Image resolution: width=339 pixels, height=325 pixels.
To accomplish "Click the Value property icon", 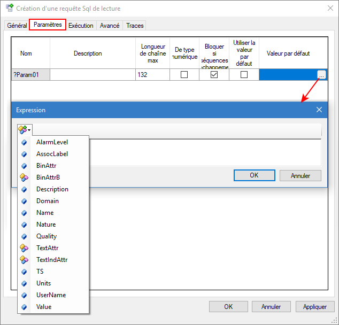I will 24,307.
